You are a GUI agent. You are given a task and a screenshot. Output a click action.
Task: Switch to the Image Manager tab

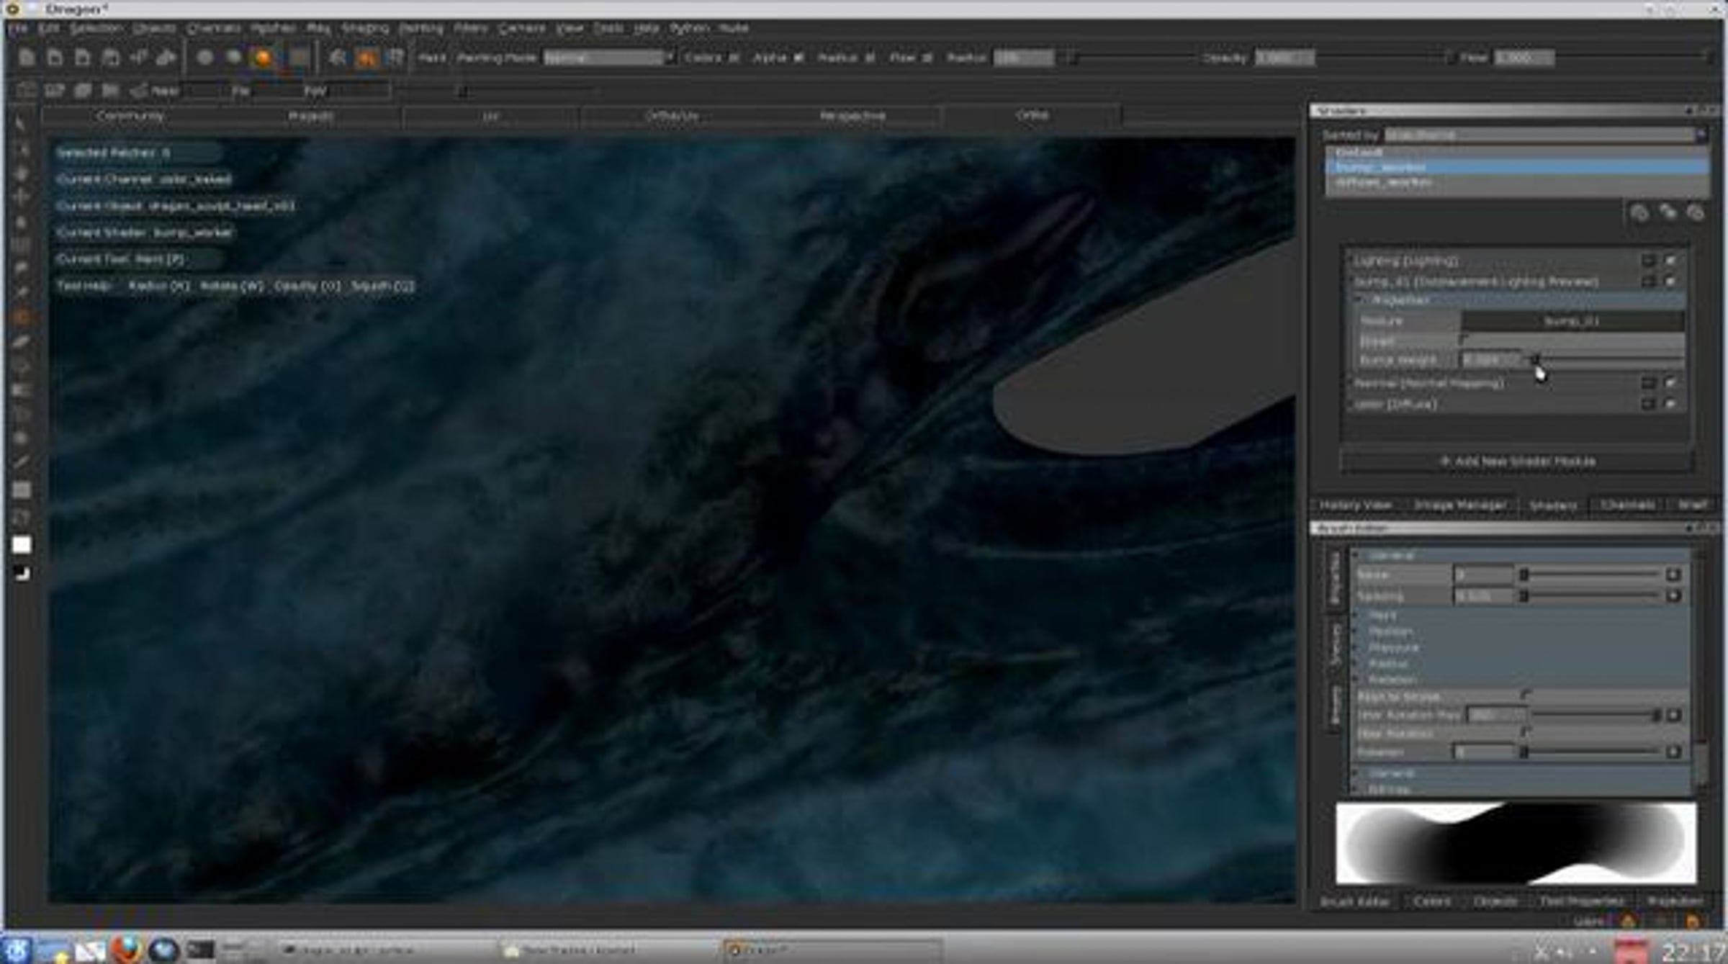pyautogui.click(x=1459, y=505)
